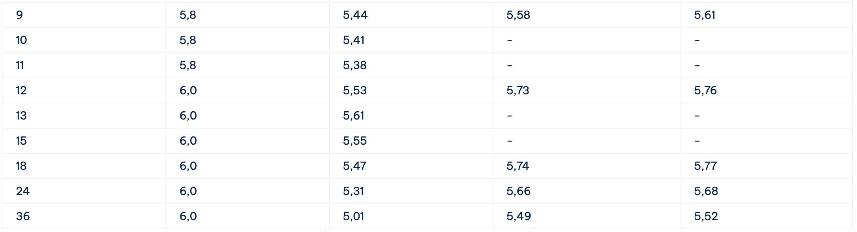Select the 5,38 value cell
Image resolution: width=857 pixels, height=232 pixels.
(411, 65)
